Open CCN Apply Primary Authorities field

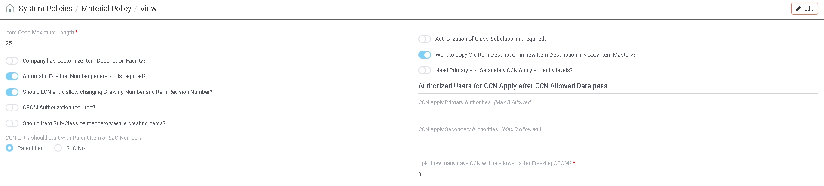click(x=618, y=112)
